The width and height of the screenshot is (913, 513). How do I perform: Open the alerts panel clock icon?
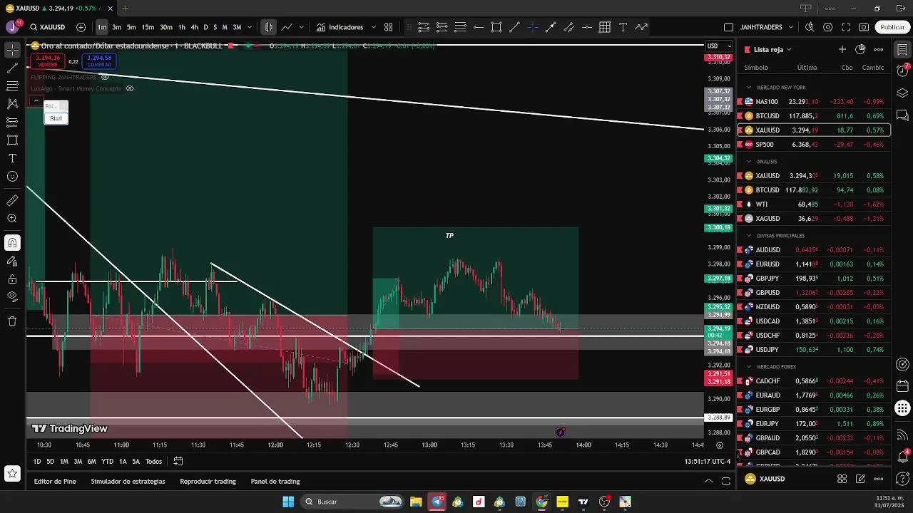902,71
